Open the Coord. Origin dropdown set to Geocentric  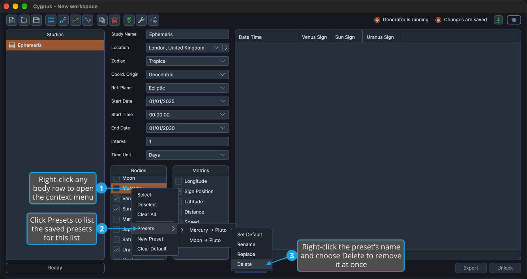pos(187,74)
